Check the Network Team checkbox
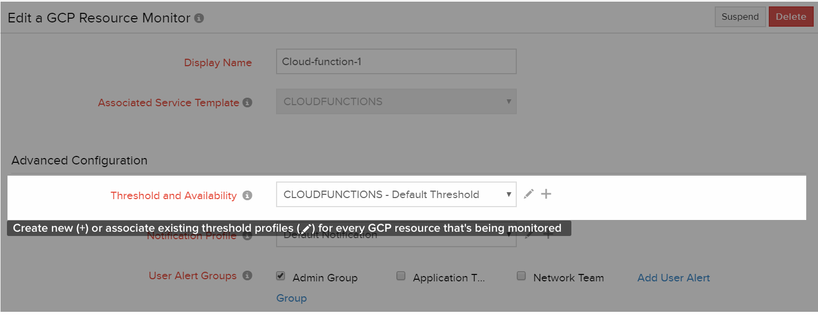818x315 pixels. (x=521, y=276)
